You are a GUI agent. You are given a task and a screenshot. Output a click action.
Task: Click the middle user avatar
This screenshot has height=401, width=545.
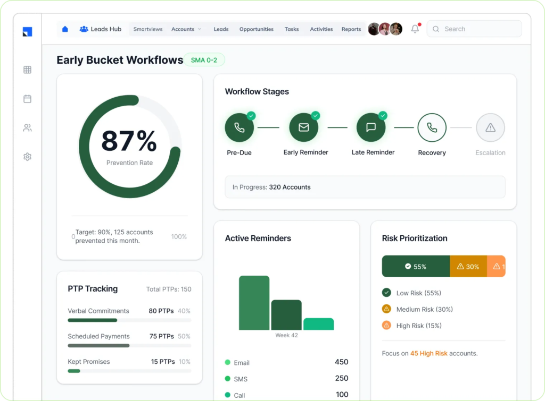click(x=385, y=29)
